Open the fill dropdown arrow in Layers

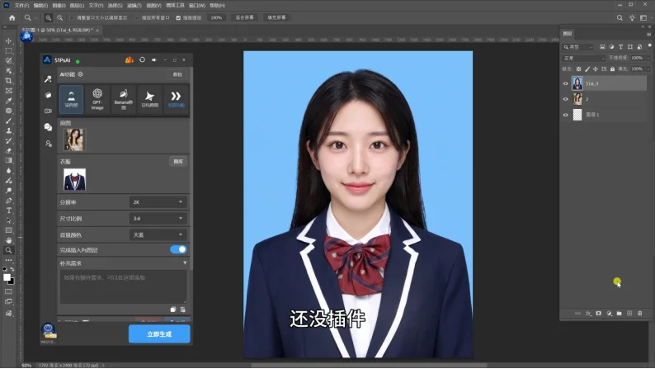(648, 69)
